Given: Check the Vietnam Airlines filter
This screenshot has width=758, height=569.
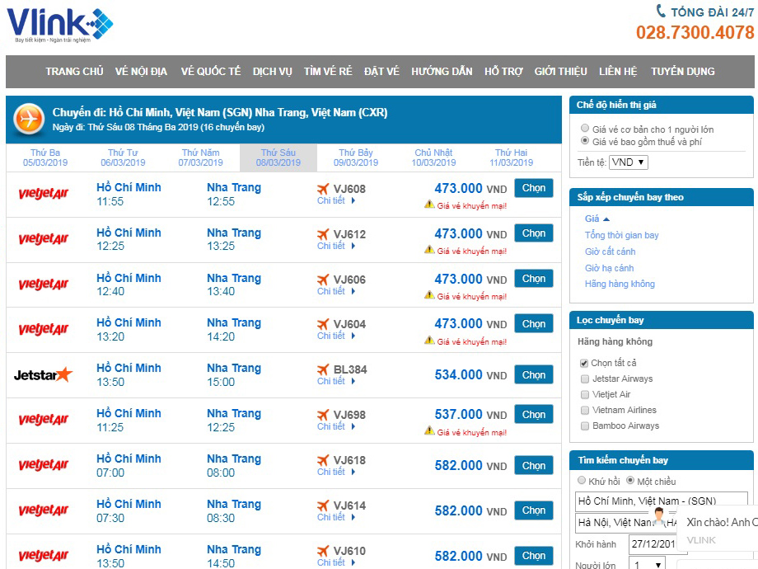Looking at the screenshot, I should coord(585,411).
